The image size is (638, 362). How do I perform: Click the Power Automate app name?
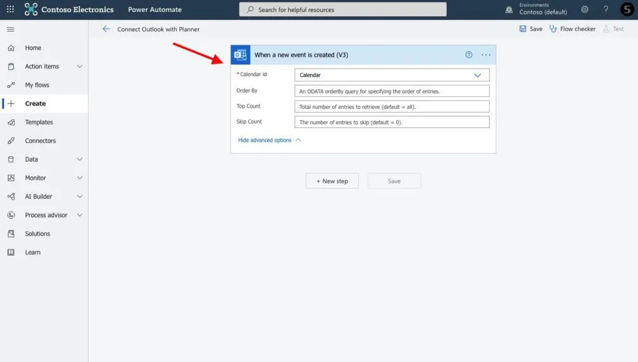pyautogui.click(x=155, y=9)
